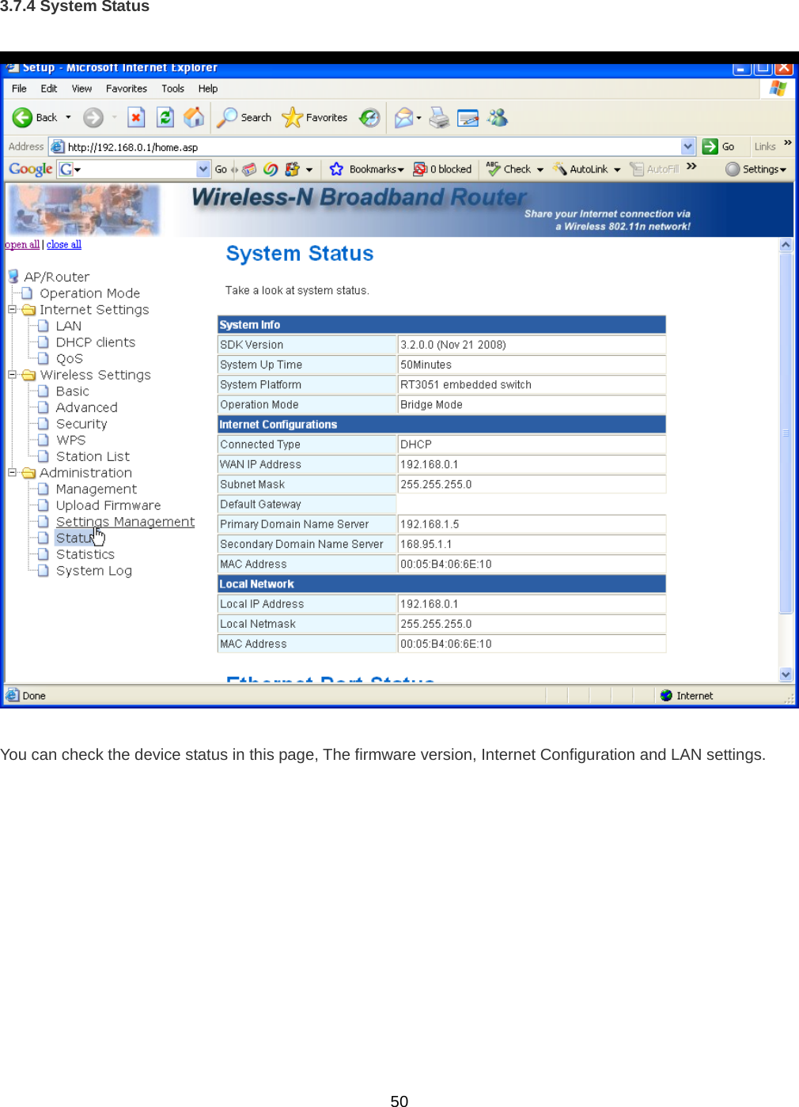799x1107 pixels.
Task: Open the View menu
Action: (x=81, y=88)
